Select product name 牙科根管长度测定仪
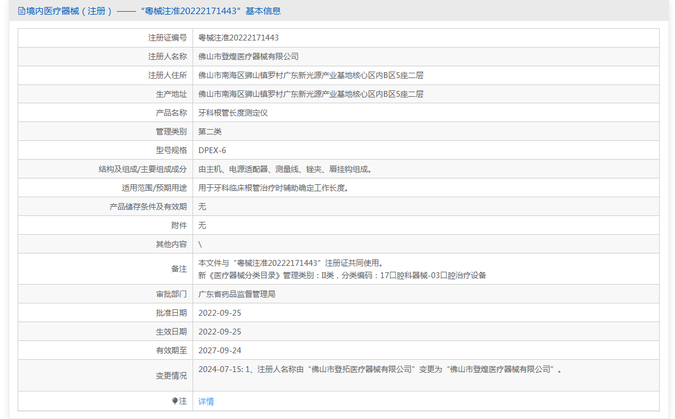This screenshot has height=419, width=675. pos(232,113)
